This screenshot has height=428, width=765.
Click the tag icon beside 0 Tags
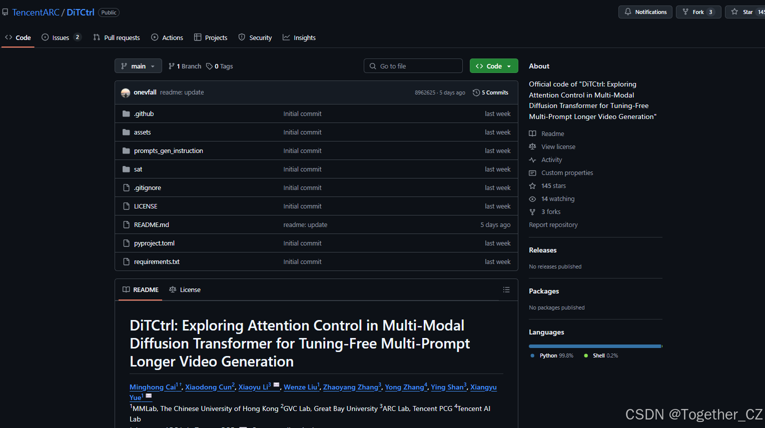point(209,66)
